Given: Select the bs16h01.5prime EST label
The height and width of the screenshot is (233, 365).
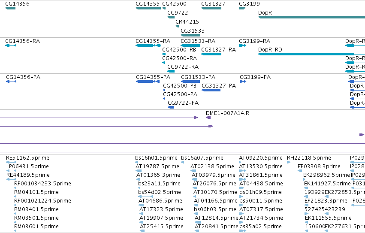Looking at the screenshot, I should [x=156, y=158].
